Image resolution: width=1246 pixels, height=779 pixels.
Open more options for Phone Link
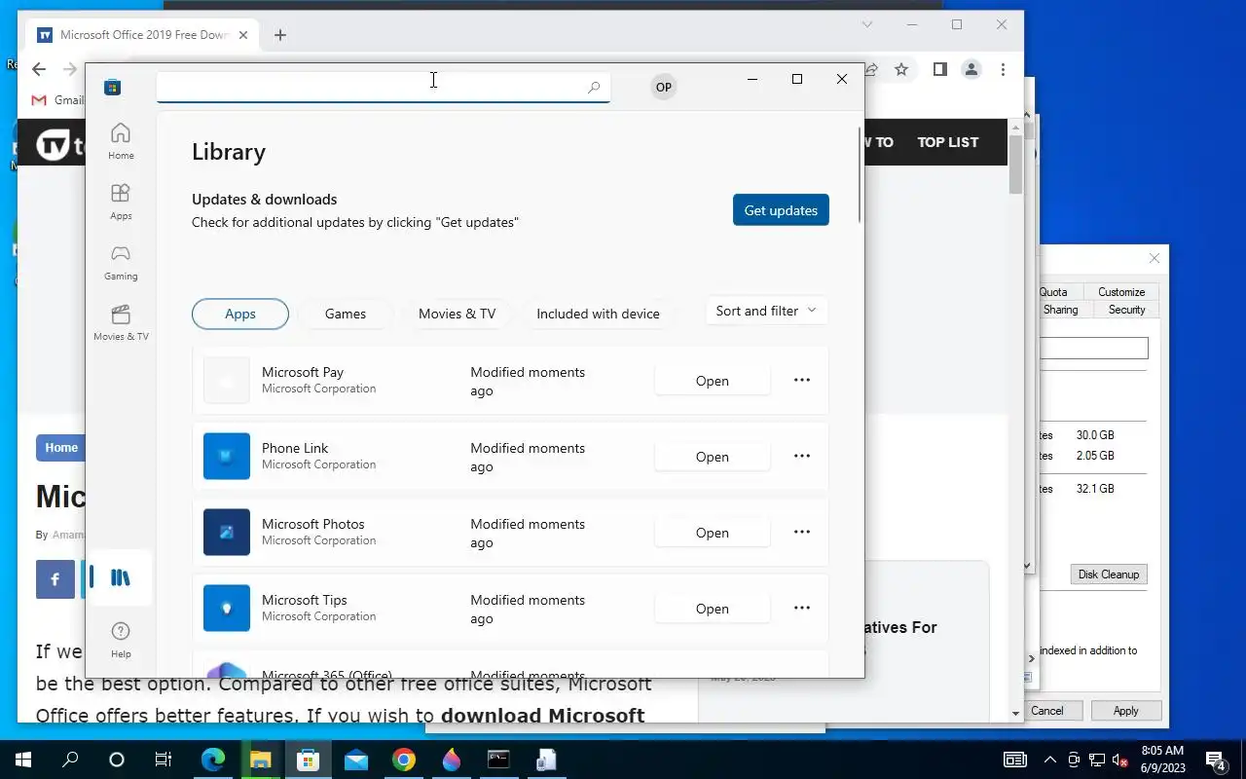coord(802,456)
